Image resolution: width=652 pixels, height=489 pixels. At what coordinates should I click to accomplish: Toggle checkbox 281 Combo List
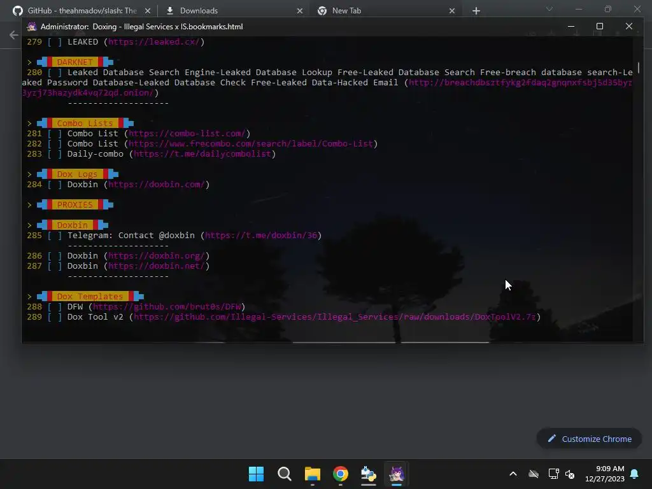click(x=55, y=134)
